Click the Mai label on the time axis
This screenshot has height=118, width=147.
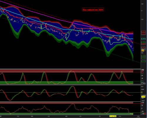point(66,116)
